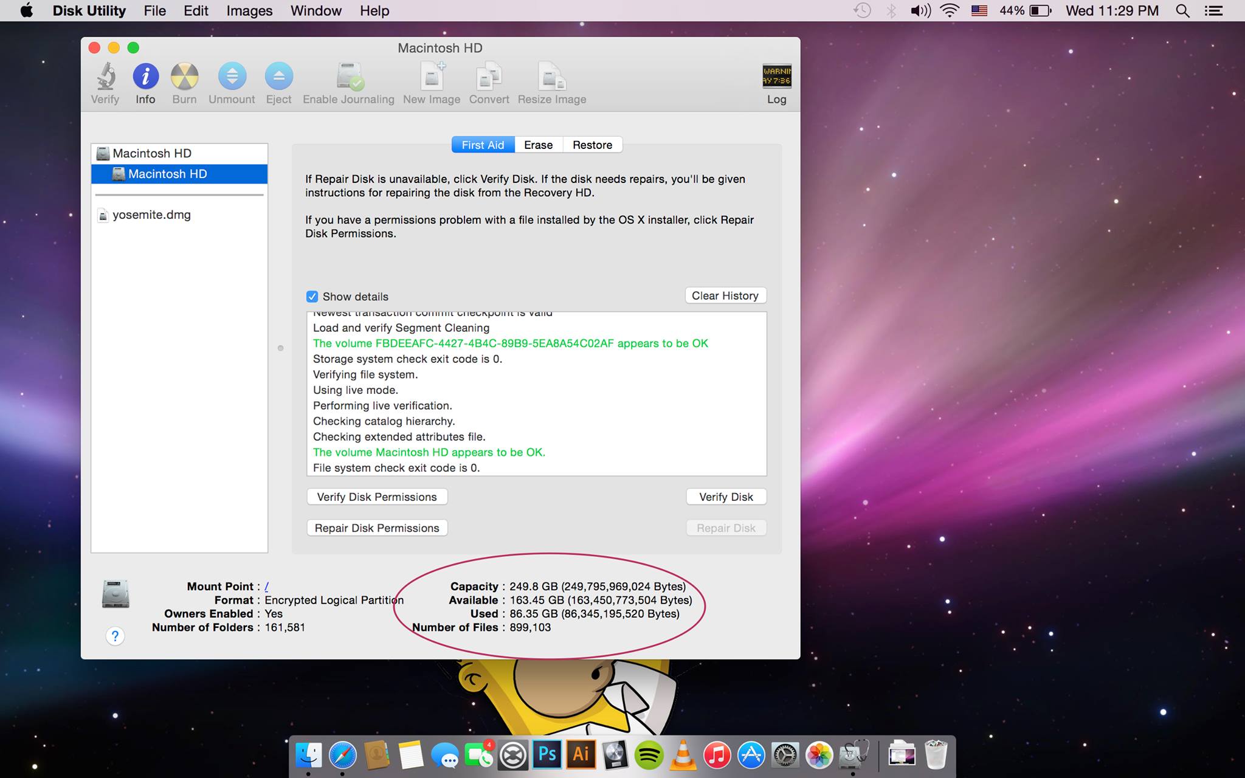This screenshot has width=1245, height=778.
Task: Unmount the selected volume via toolbar
Action: [232, 78]
